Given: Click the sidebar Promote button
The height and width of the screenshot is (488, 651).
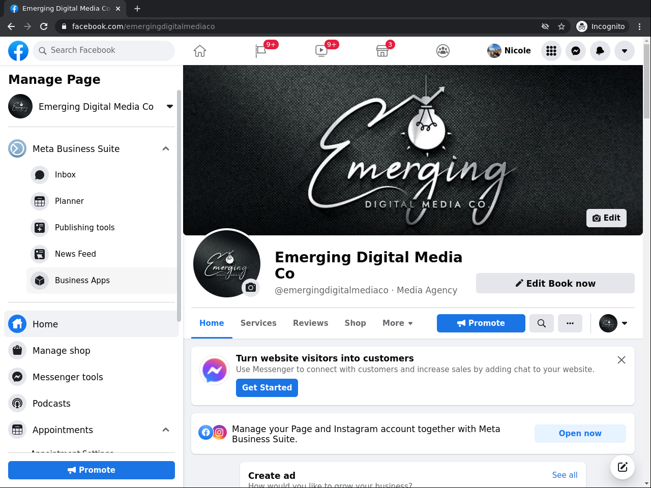Looking at the screenshot, I should point(92,470).
